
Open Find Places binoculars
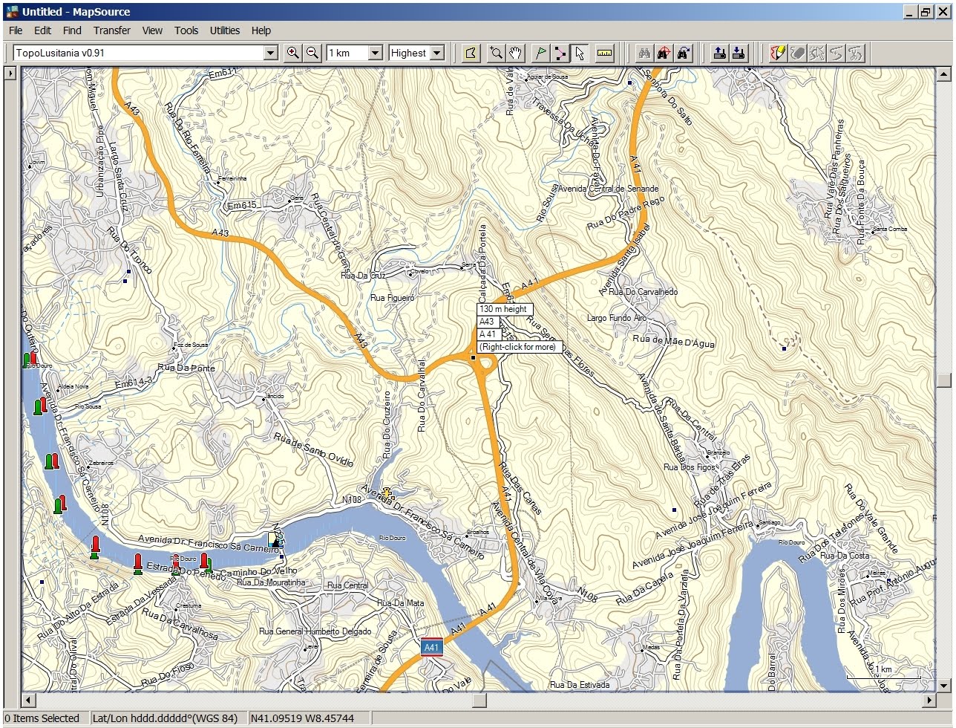pos(644,53)
